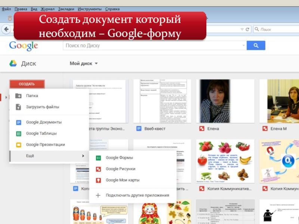This screenshot has height=224, width=299.
Task: Click the file name Копия Коммуникатив...
Action: [229, 189]
